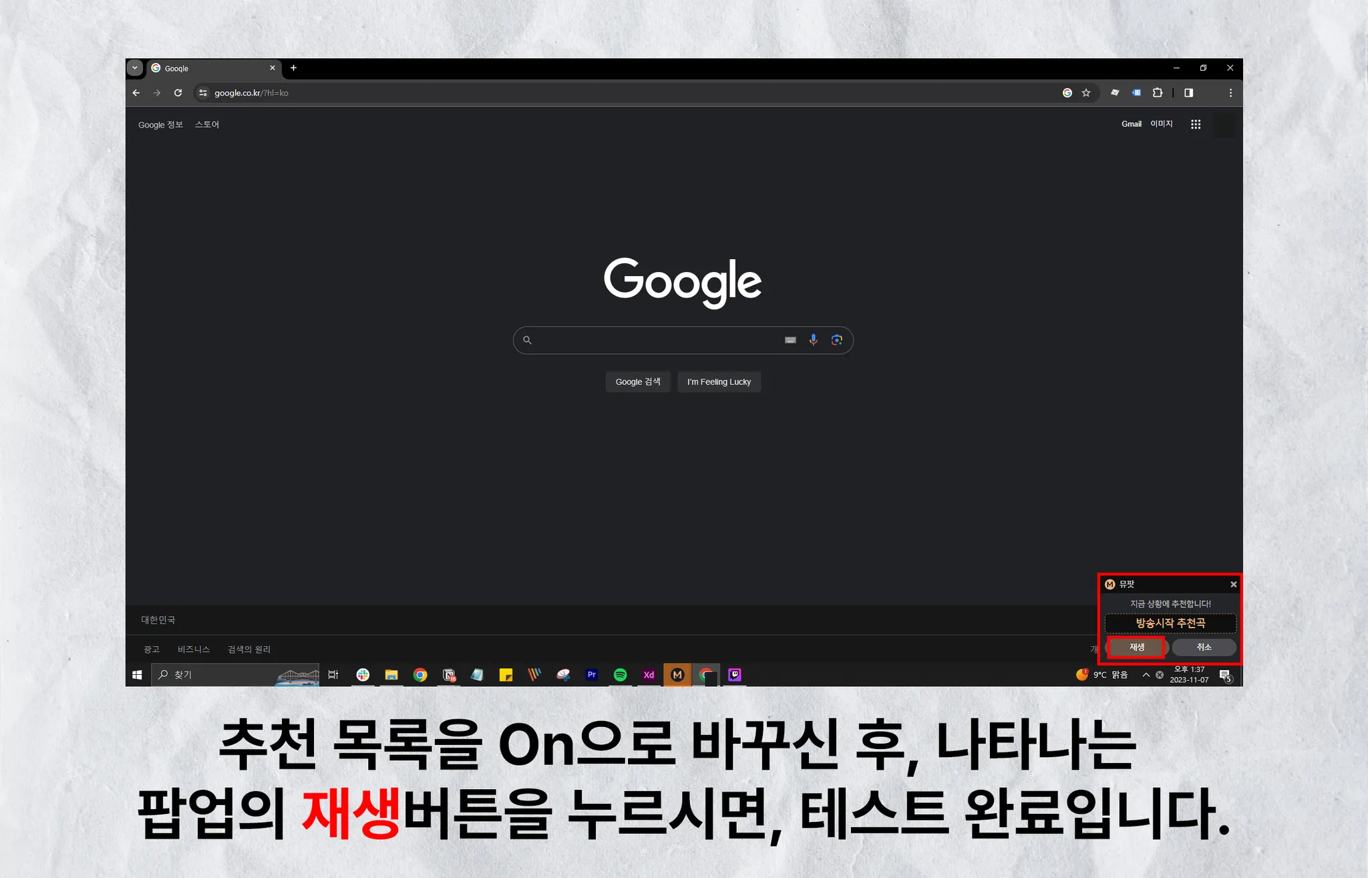Show hidden system tray icons

coord(1146,675)
